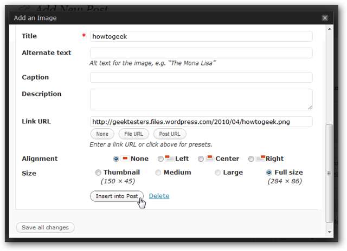Set link preset to File URL
The height and width of the screenshot is (251, 347).
(x=134, y=134)
